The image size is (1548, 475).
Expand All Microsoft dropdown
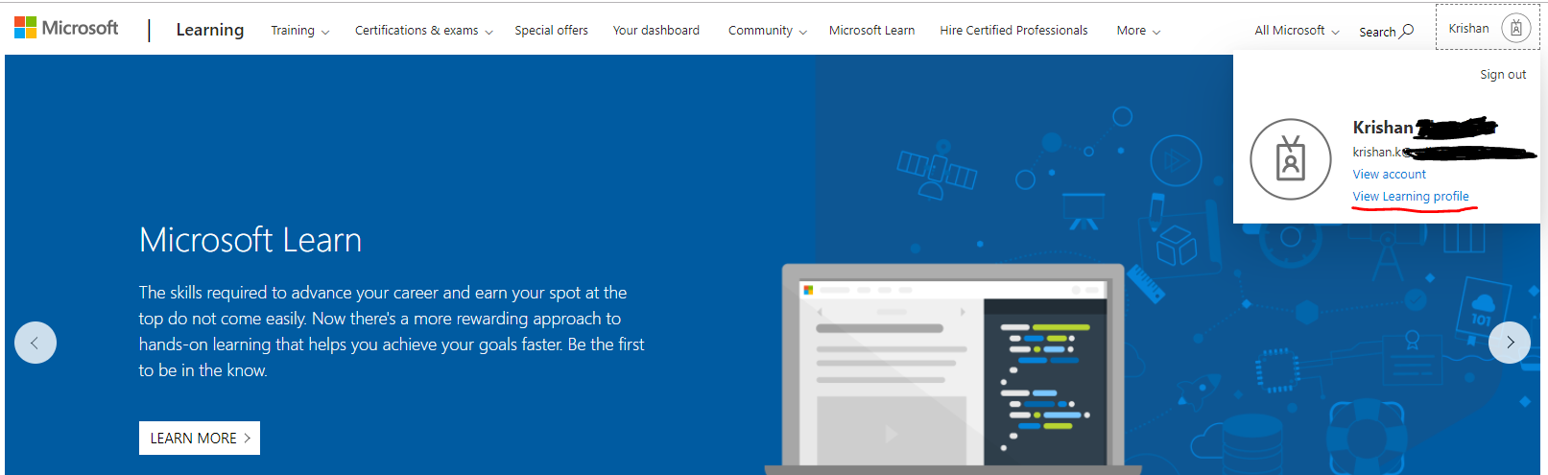point(1297,31)
